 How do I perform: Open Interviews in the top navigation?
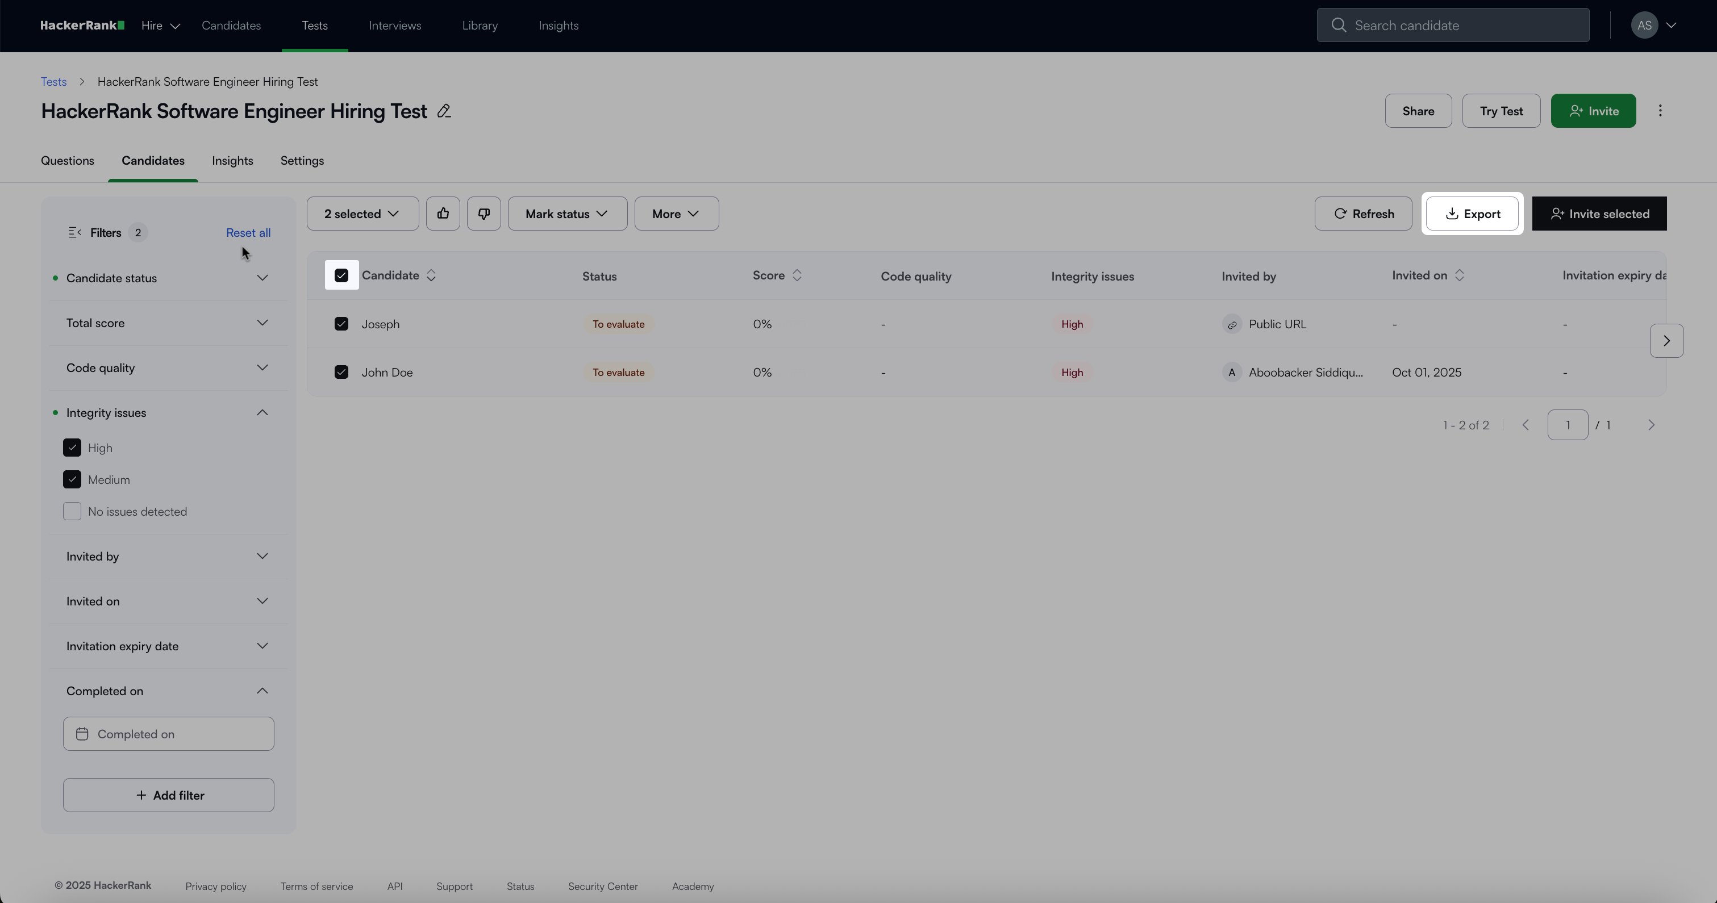394,26
